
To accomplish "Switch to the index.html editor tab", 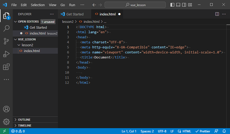I will [107, 14].
